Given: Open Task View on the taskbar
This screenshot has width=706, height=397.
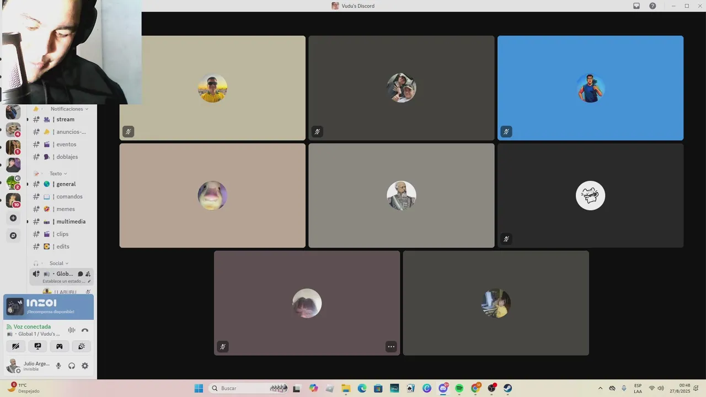Looking at the screenshot, I should point(297,388).
